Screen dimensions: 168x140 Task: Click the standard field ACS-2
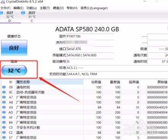click(117, 68)
